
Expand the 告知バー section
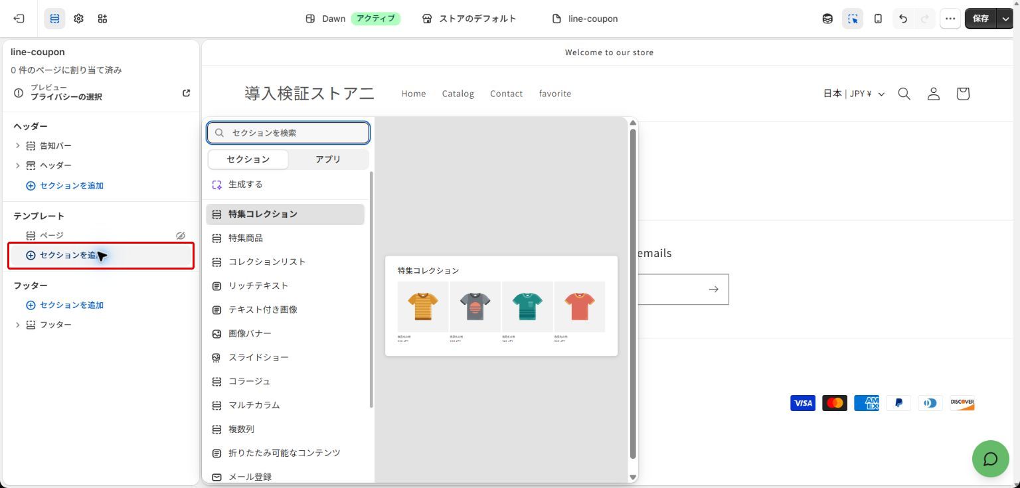[17, 145]
